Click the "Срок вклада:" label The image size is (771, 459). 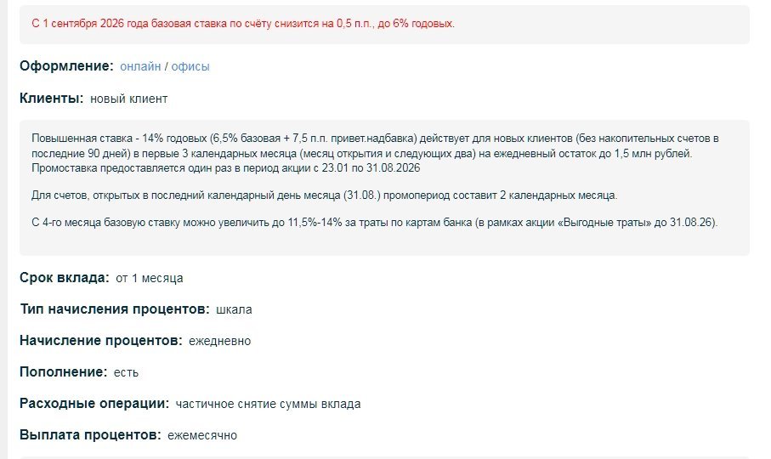[x=65, y=278]
